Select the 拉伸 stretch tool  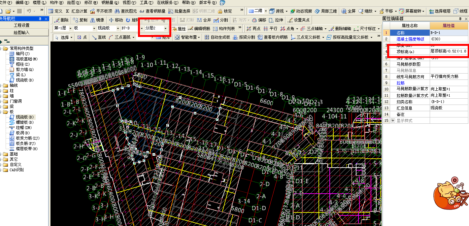tap(276, 20)
